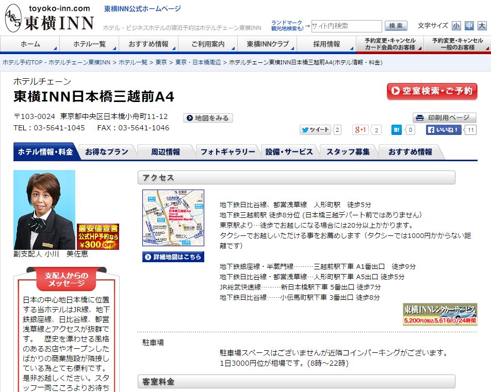491x392 pixels.
Task: Click the Facebook いいね！ button
Action: pyautogui.click(x=444, y=130)
